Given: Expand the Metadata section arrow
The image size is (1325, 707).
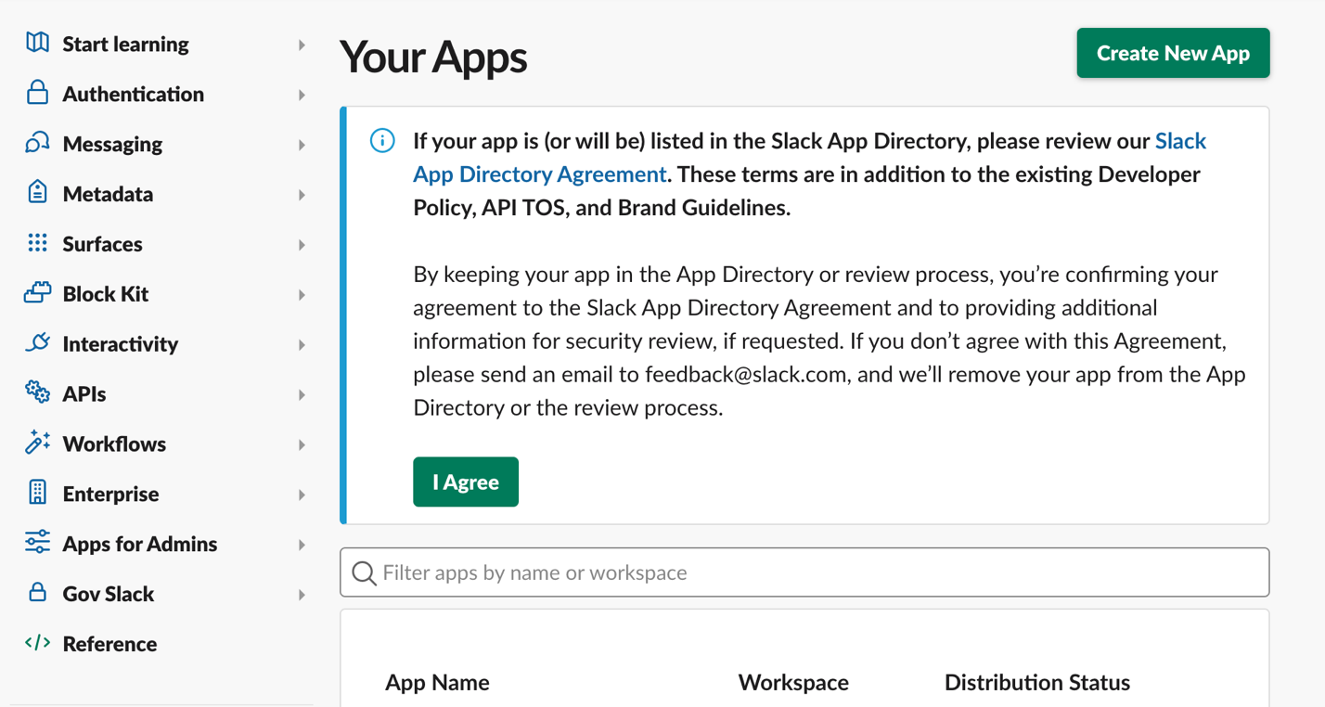Looking at the screenshot, I should click(302, 195).
